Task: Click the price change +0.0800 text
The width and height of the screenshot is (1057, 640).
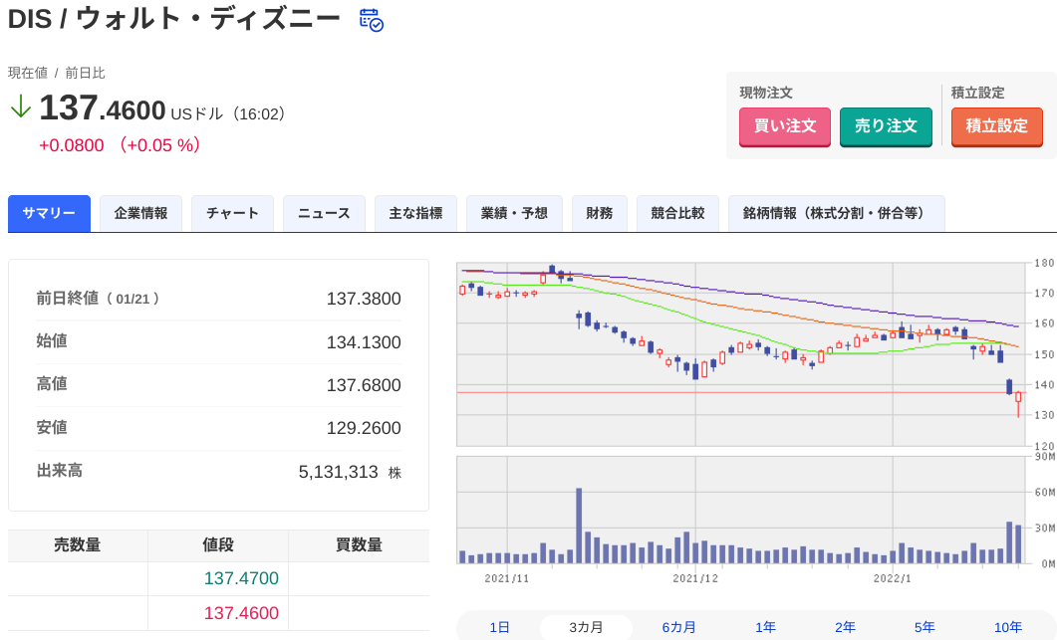Action: click(72, 145)
